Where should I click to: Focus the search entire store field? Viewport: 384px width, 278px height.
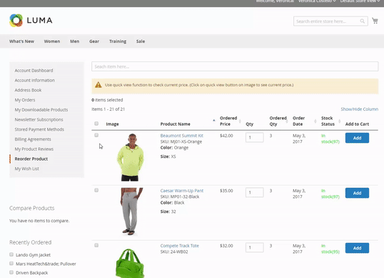330,21
